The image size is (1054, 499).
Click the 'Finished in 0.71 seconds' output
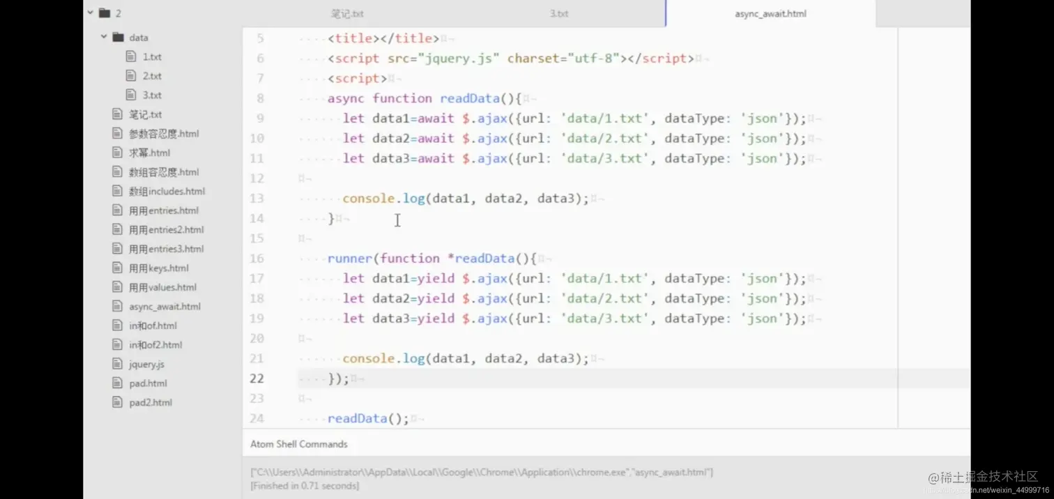(x=305, y=485)
